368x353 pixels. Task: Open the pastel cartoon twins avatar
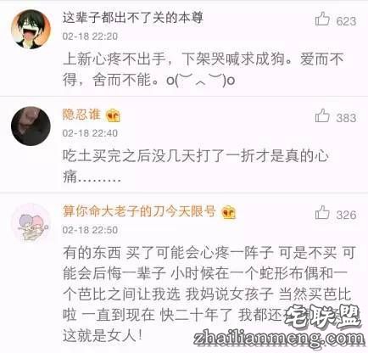click(31, 223)
